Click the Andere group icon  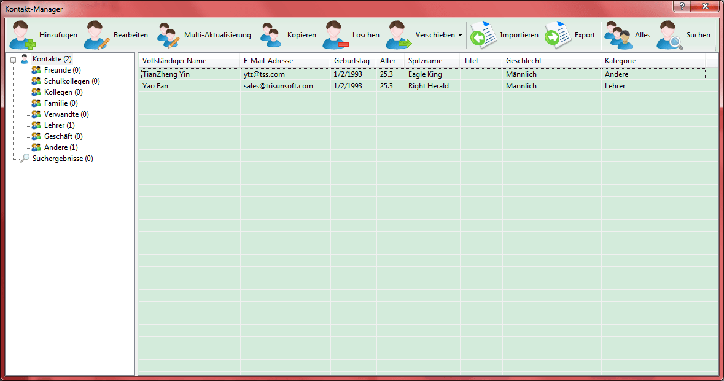pyautogui.click(x=36, y=147)
